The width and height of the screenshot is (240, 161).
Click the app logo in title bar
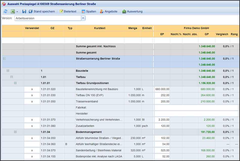4,4
